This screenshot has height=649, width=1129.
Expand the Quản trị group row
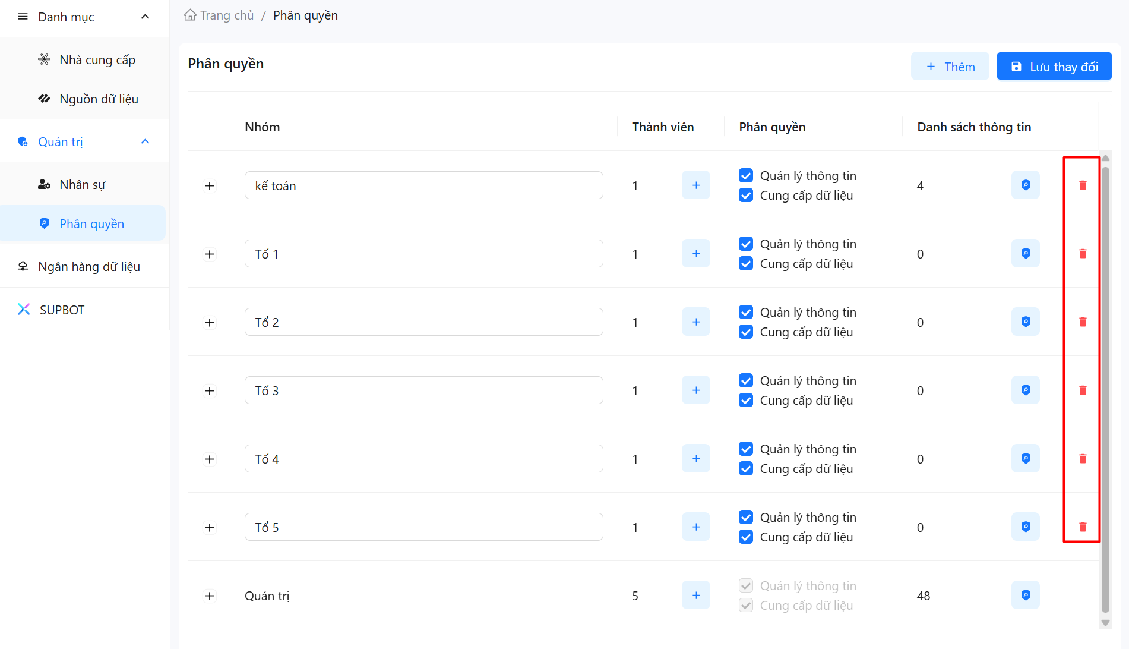210,596
